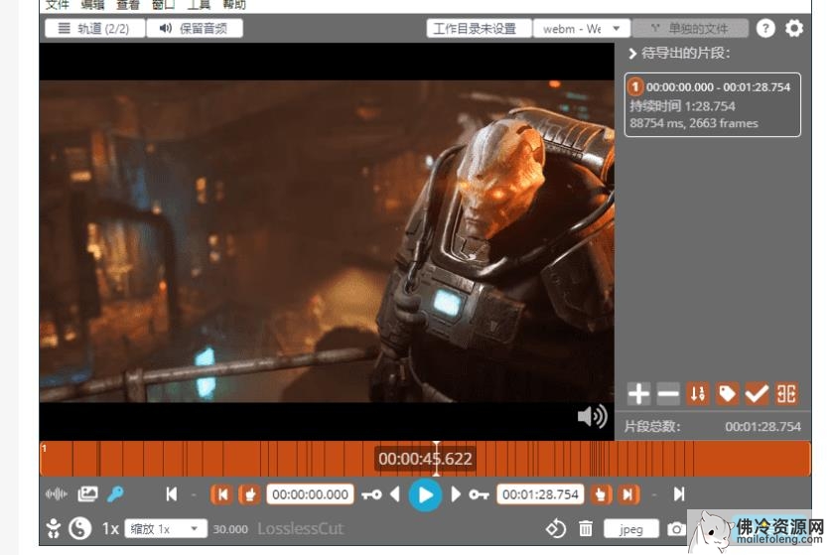830x555 pixels.
Task: Click the split segments icon
Action: [x=787, y=394]
